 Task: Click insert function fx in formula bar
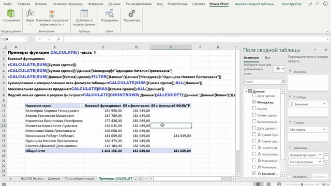tap(58, 39)
